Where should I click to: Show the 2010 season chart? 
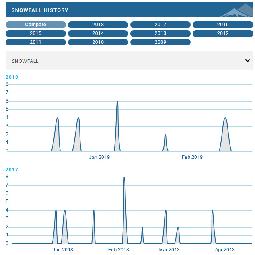(98, 42)
